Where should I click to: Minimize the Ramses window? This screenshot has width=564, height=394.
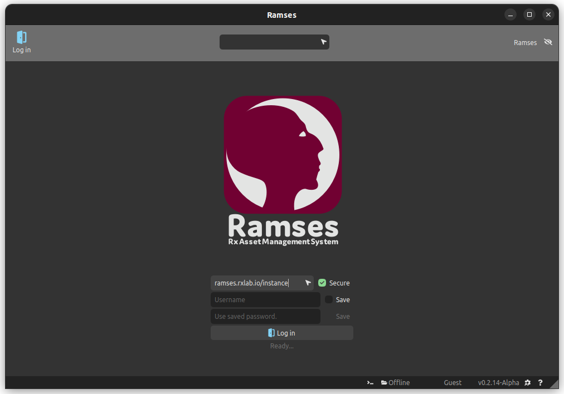point(510,14)
